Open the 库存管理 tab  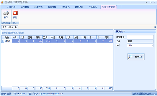pos(52,7)
